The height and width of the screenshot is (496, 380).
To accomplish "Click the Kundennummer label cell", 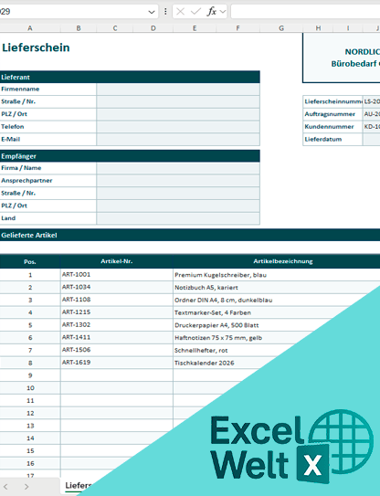I will coord(332,127).
